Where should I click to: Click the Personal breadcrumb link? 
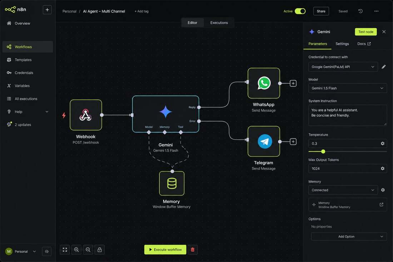click(69, 11)
